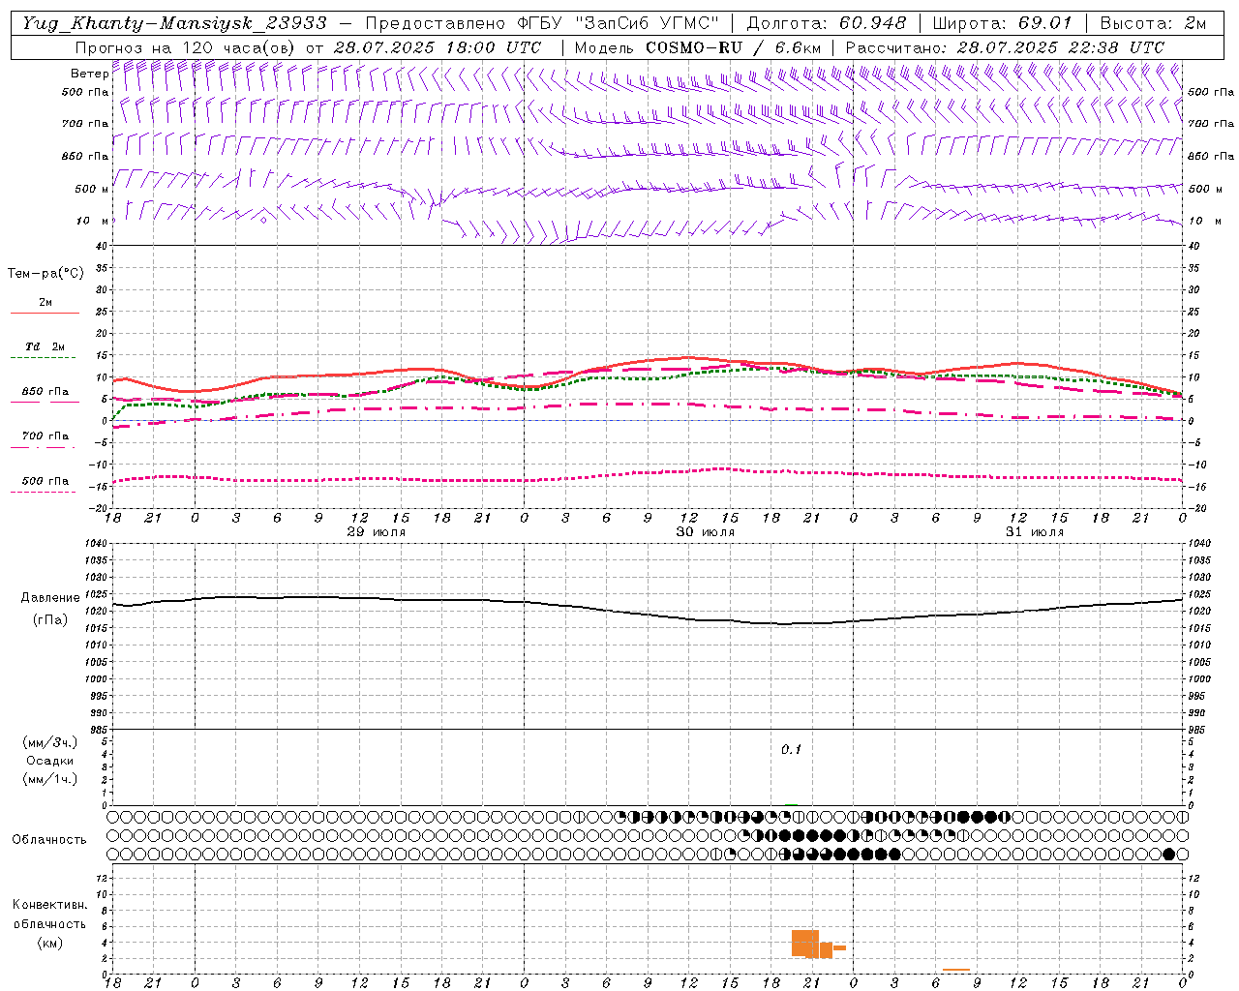Click the 'Долгота: 60.948' header field
This screenshot has height=991, width=1239.
pos(827,23)
